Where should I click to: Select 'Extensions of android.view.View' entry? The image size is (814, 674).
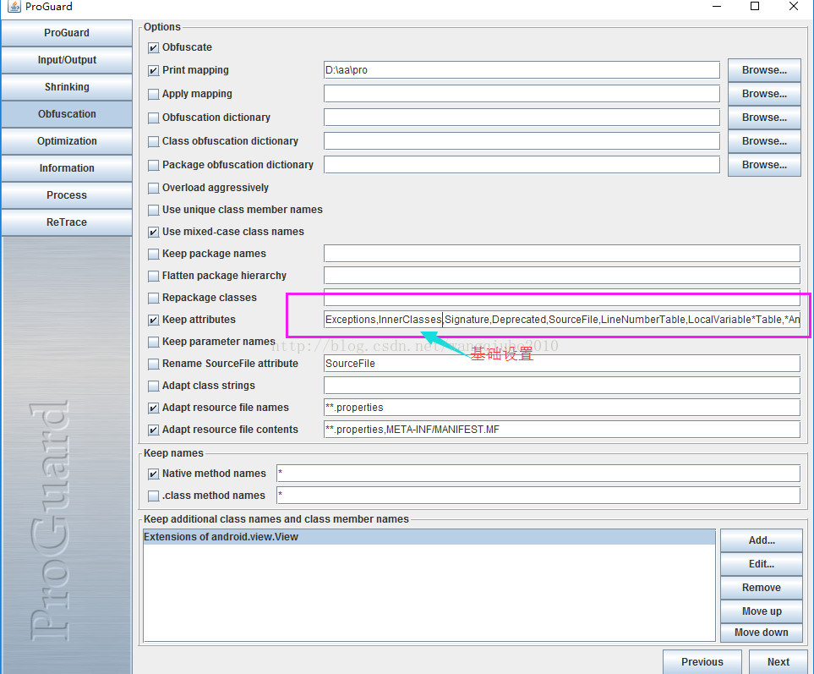(x=429, y=537)
